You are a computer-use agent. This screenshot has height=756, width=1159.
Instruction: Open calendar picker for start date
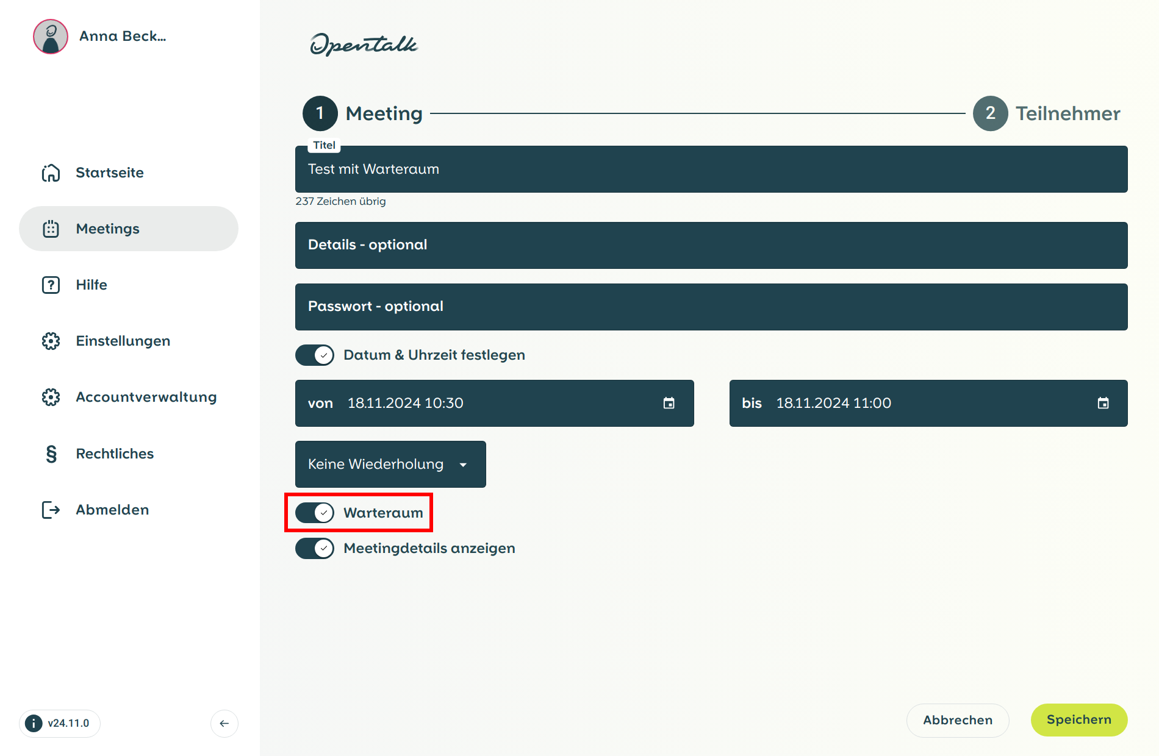coord(669,403)
